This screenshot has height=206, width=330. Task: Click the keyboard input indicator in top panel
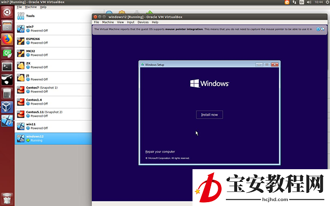pos(301,2)
